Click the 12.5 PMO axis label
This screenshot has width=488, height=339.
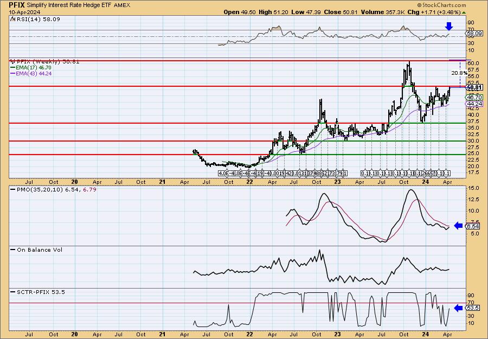click(473, 199)
